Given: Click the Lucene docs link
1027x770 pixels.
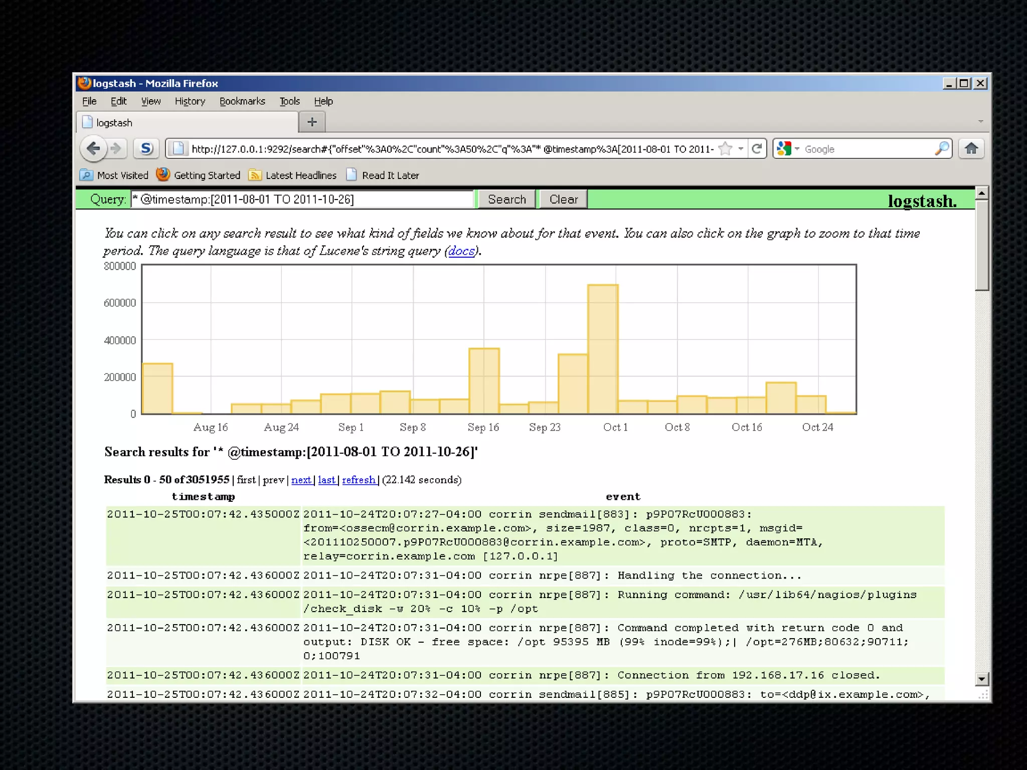Looking at the screenshot, I should pos(461,251).
